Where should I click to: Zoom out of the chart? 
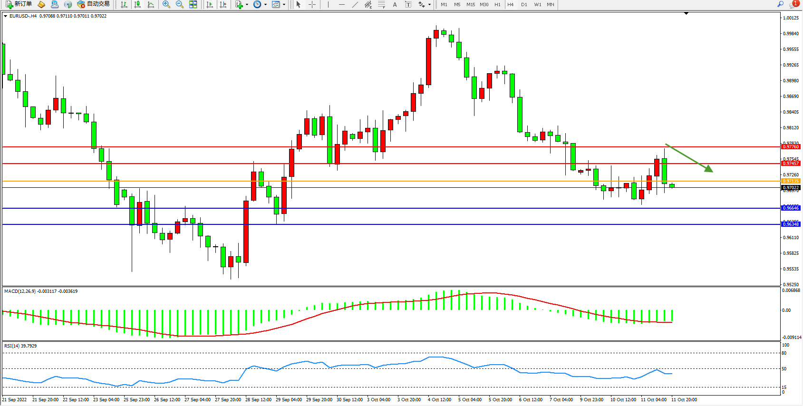(179, 5)
